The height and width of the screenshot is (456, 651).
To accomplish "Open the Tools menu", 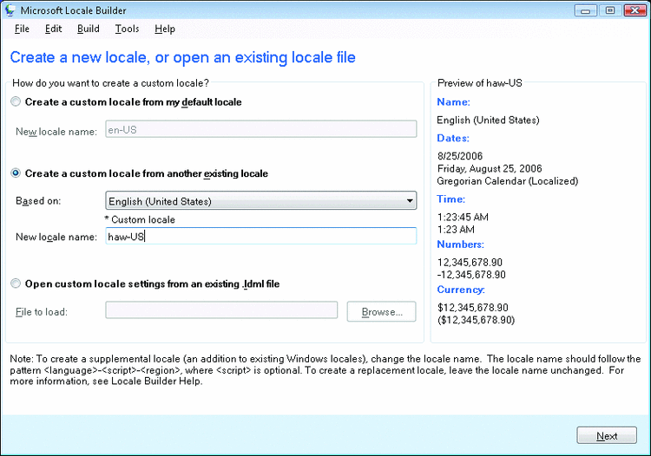I will (127, 29).
